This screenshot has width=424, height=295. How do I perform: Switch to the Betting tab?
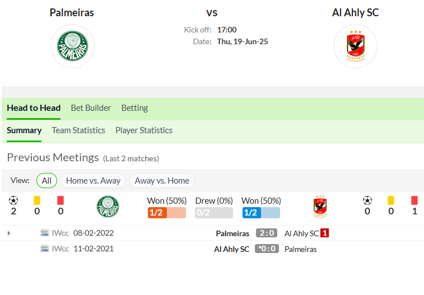click(x=134, y=108)
